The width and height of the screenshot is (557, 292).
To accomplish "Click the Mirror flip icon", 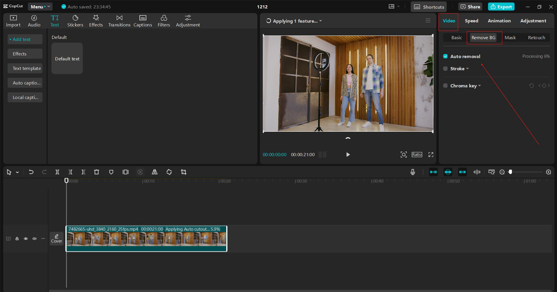I will pyautogui.click(x=154, y=172).
